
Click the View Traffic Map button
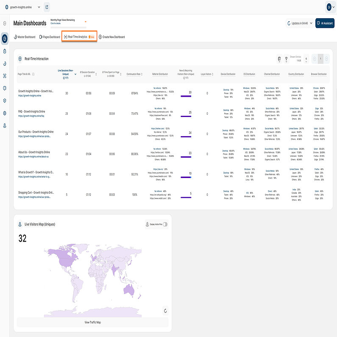click(x=93, y=322)
